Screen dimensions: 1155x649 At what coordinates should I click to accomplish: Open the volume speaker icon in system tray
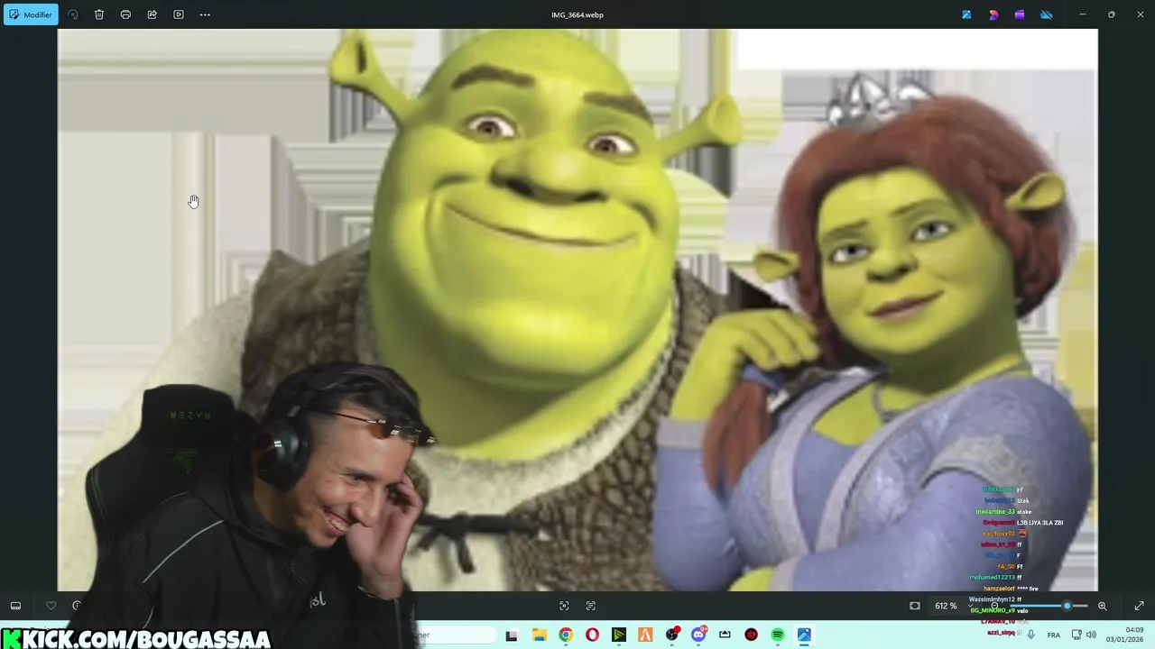click(x=1091, y=635)
